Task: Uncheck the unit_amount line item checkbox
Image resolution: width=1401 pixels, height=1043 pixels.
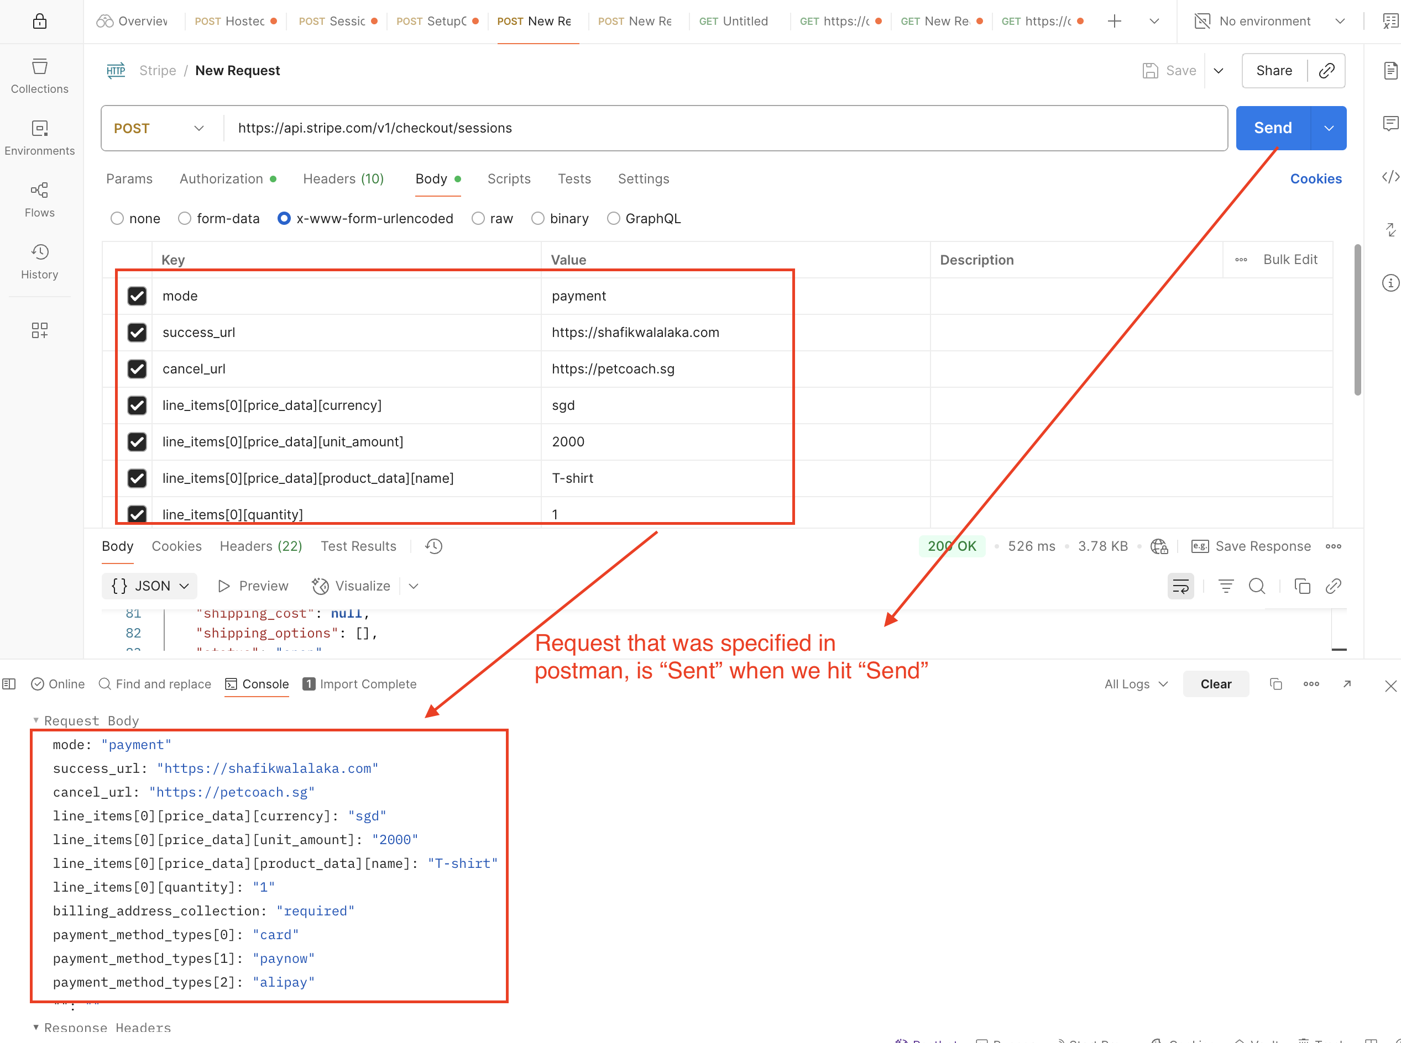Action: [x=137, y=442]
